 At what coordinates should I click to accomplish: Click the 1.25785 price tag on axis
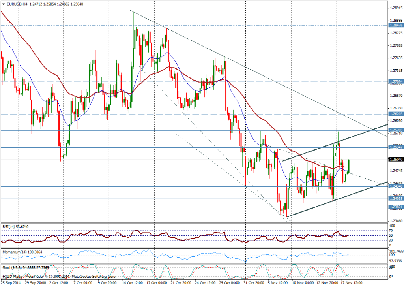(396, 130)
